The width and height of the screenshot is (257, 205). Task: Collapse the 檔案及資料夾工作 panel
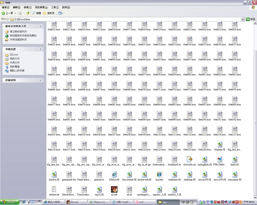pyautogui.click(x=41, y=26)
